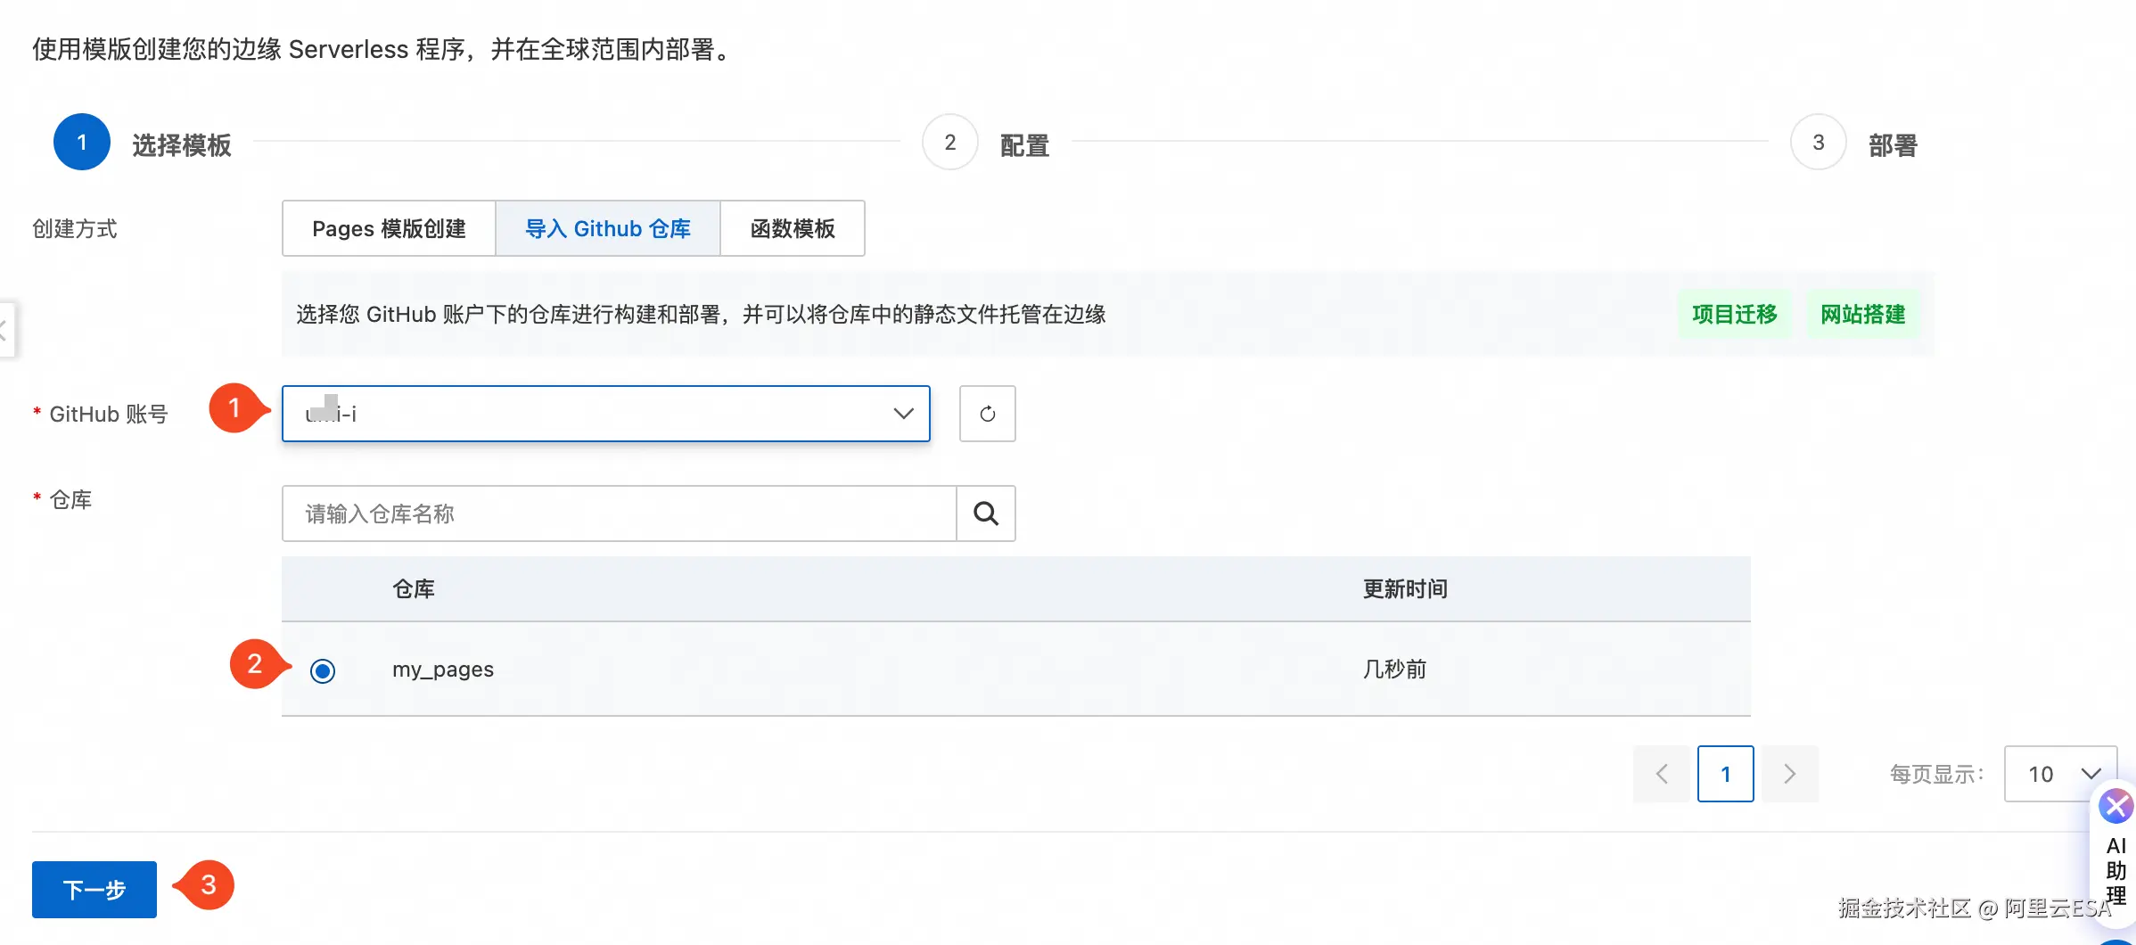Click the refresh GitHub accounts icon
Image resolution: width=2136 pixels, height=945 pixels.
click(987, 414)
